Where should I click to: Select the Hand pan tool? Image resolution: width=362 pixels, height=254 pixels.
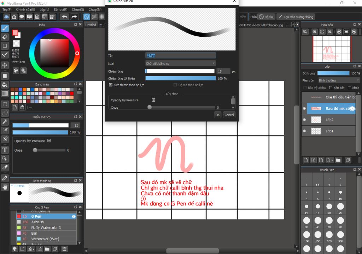point(5,187)
